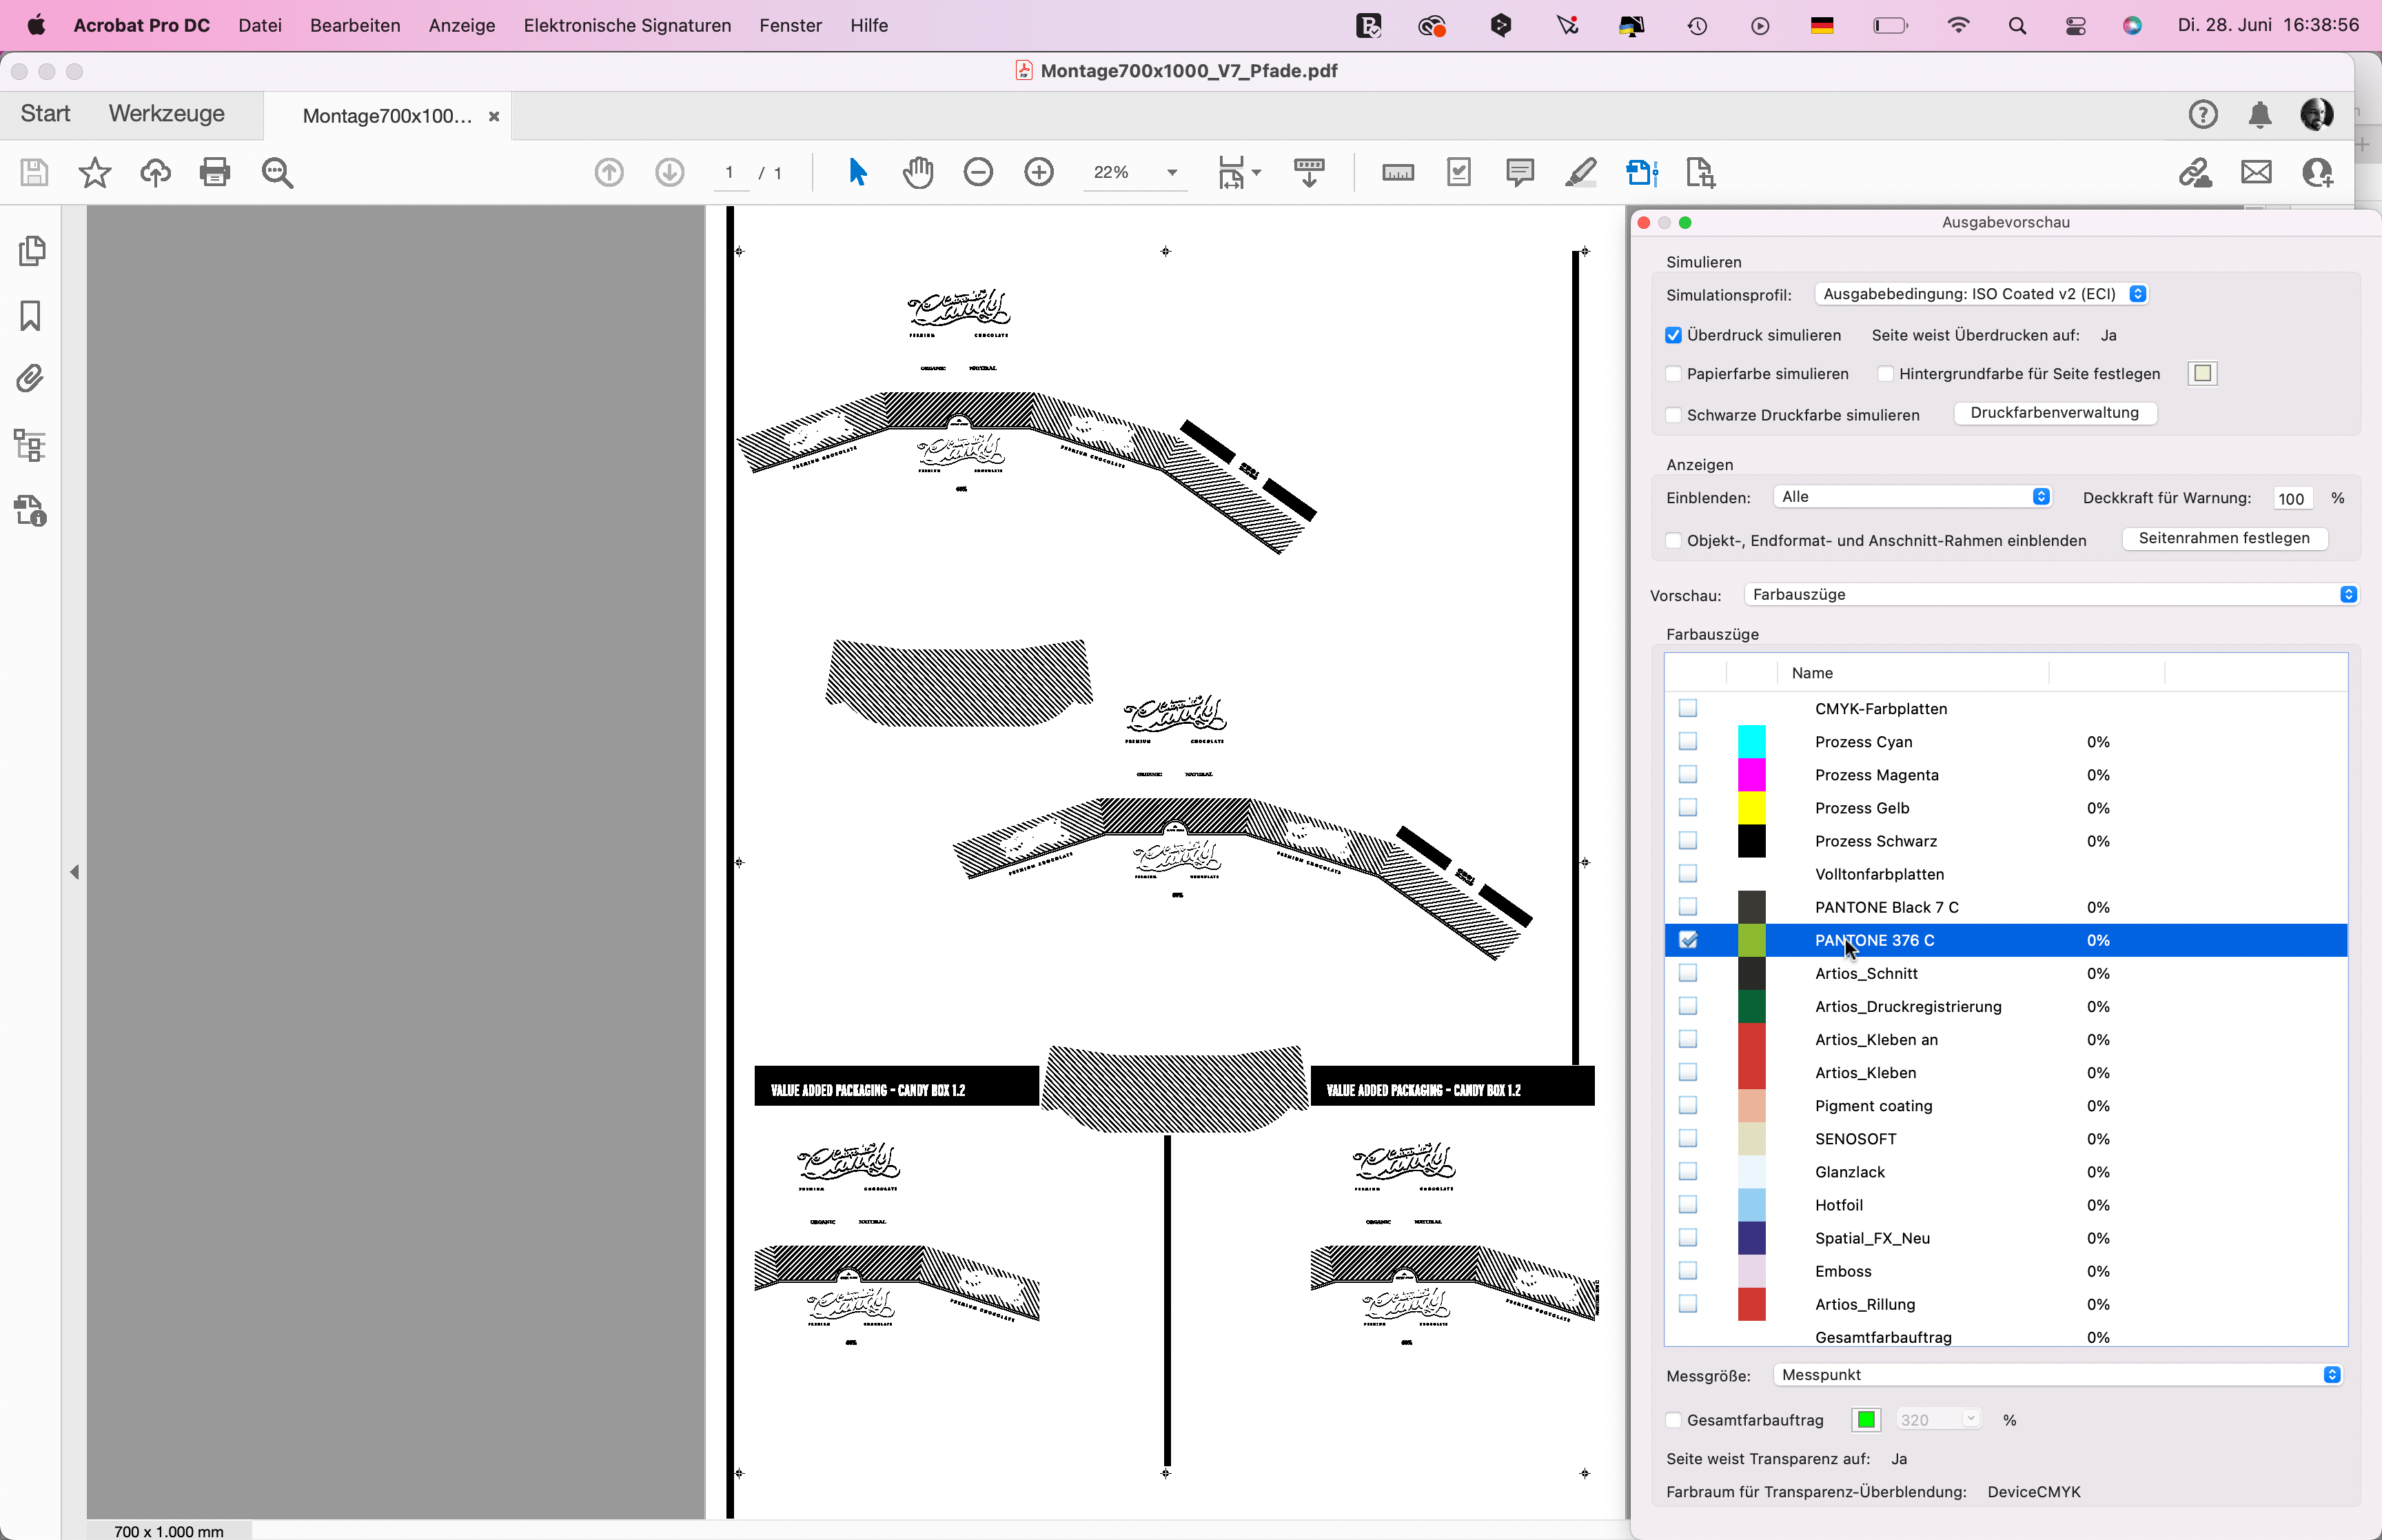The width and height of the screenshot is (2382, 1540).
Task: Zoom out with minus icon
Action: 979,172
